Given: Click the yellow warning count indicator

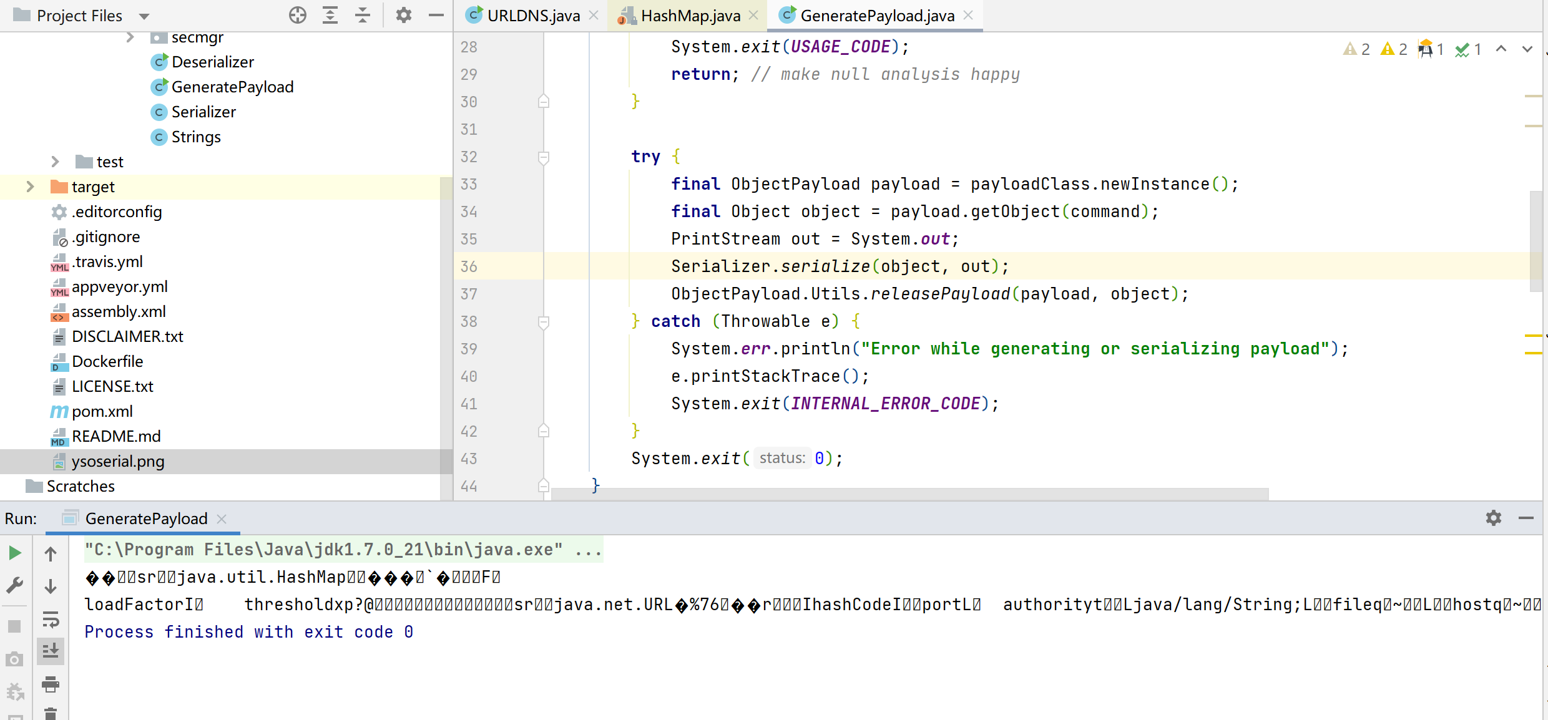Looking at the screenshot, I should click(x=1394, y=49).
